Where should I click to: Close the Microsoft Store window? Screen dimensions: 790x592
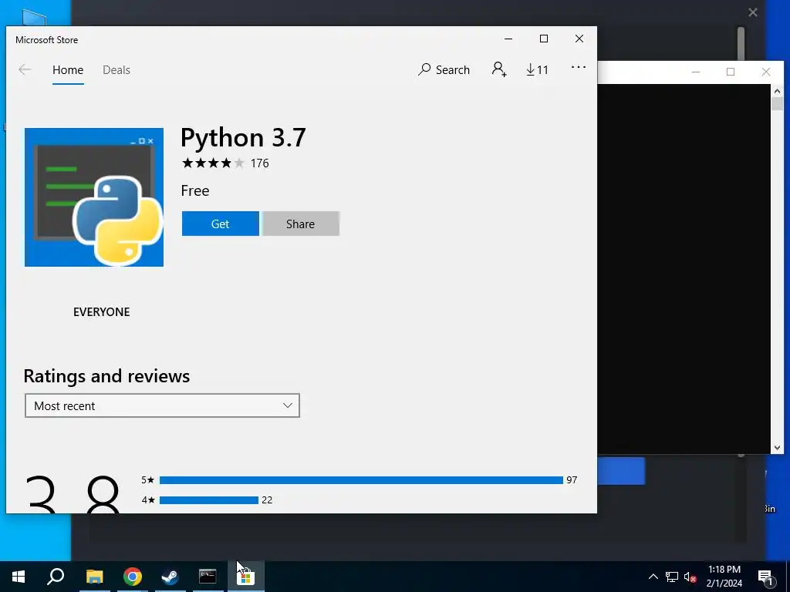[x=579, y=39]
